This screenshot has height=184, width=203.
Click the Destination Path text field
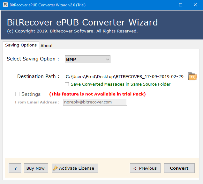[x=124, y=76]
